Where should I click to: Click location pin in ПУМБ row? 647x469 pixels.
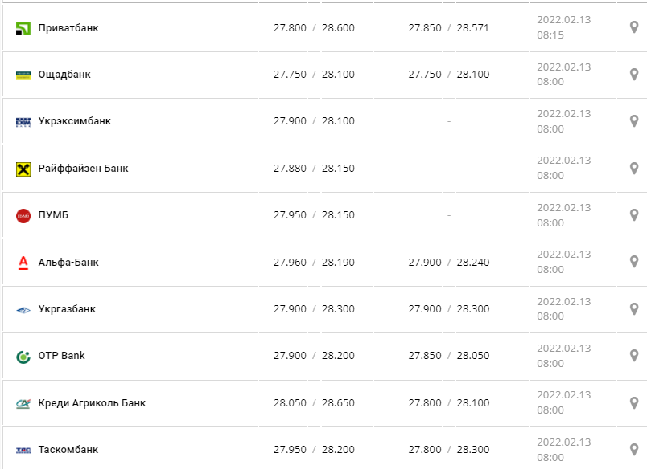(x=633, y=215)
